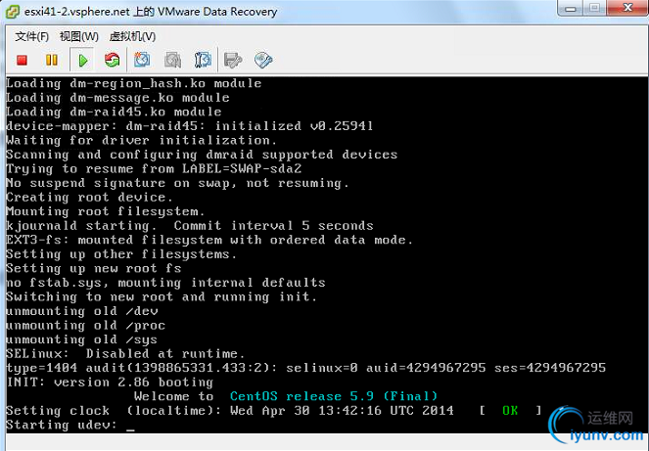The image size is (649, 451).
Task: Click 'Setting up other filesystems.' line
Action: (x=121, y=254)
